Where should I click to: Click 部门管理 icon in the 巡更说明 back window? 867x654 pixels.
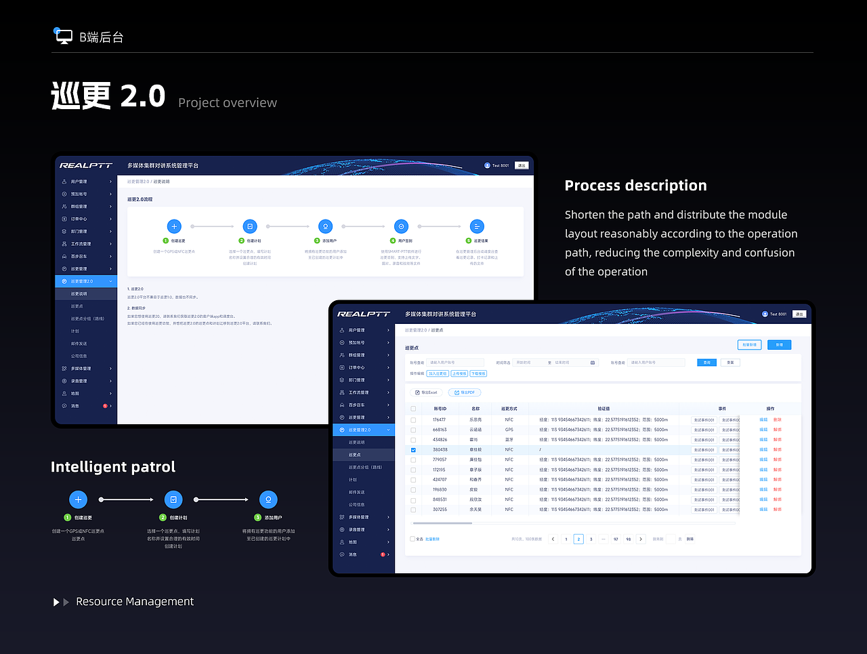(x=64, y=231)
